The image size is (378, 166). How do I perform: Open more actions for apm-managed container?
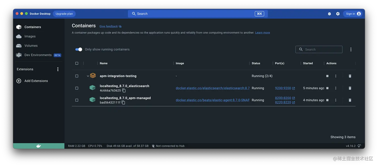click(336, 100)
